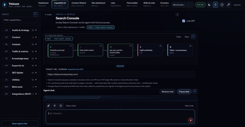Go back via ← Index link
Screen dimensions: 245x127
pyautogui.click(x=48, y=15)
